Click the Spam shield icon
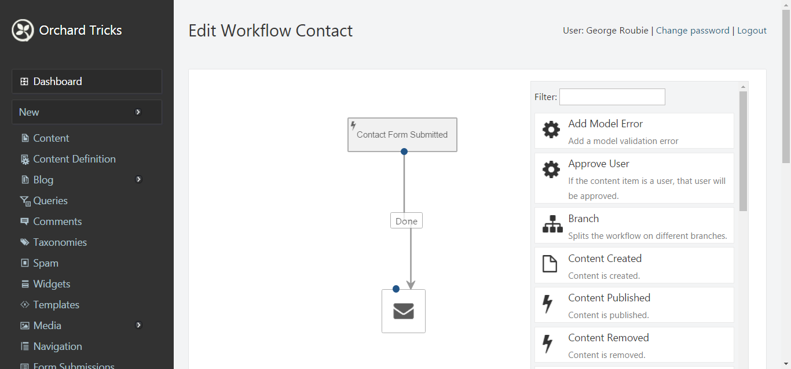 [25, 263]
